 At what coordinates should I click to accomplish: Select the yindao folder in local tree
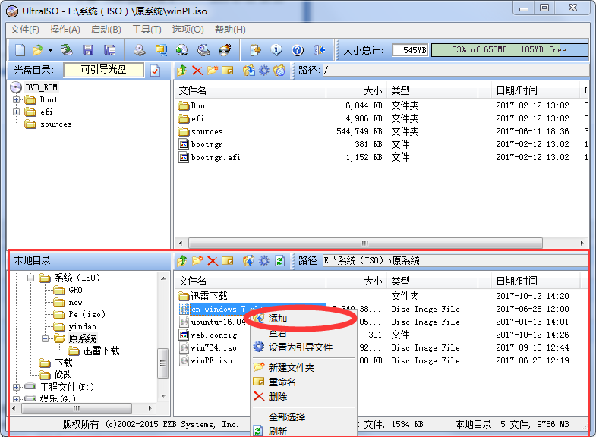(75, 326)
